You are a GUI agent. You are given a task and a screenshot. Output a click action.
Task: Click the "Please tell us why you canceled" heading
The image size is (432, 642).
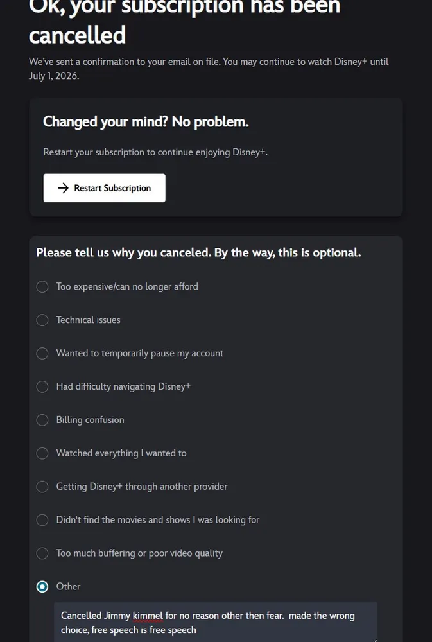coord(198,252)
